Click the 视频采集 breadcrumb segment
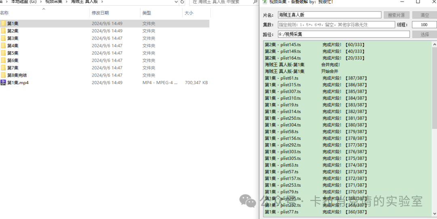Screen dimensions: 437x219 click(54, 2)
